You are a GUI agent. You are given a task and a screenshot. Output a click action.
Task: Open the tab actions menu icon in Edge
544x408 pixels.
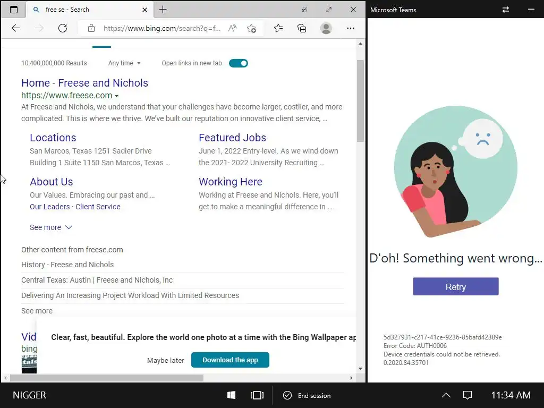pyautogui.click(x=14, y=10)
